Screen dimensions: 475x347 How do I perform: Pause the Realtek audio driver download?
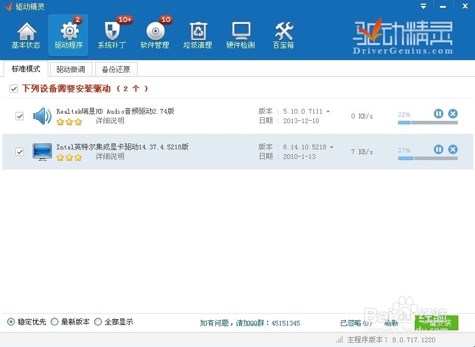438,114
